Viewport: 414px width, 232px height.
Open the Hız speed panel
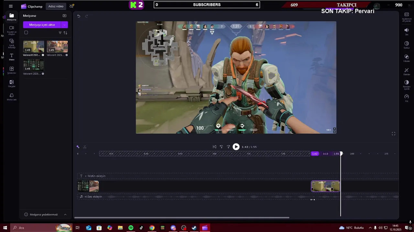pyautogui.click(x=407, y=98)
